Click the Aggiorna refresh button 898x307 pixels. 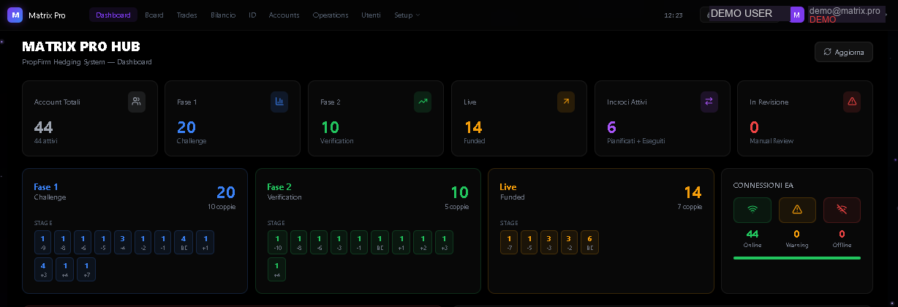pyautogui.click(x=844, y=52)
